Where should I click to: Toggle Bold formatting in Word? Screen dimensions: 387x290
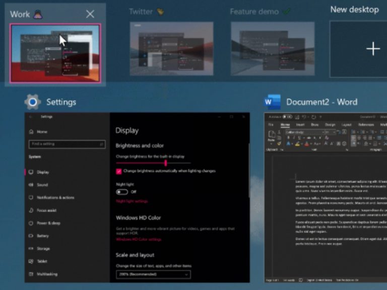coord(289,137)
